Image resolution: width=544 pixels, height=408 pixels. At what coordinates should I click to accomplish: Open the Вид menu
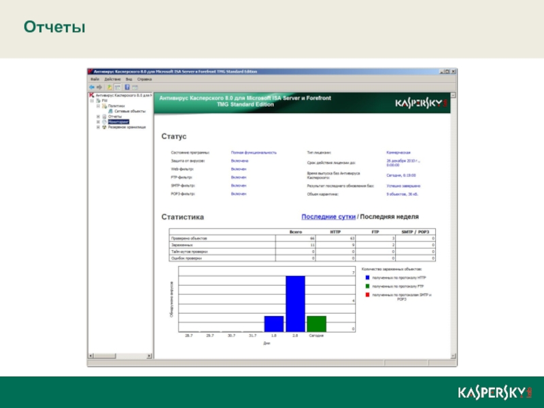[x=129, y=80]
